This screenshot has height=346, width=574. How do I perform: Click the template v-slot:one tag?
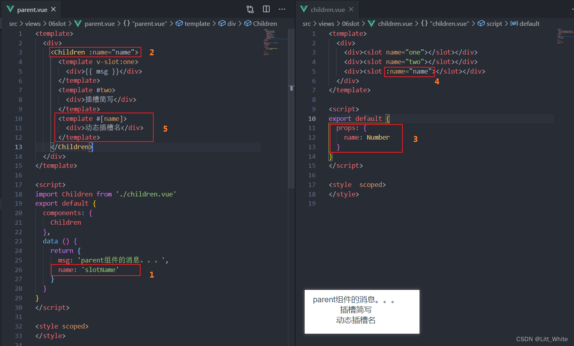pos(99,62)
